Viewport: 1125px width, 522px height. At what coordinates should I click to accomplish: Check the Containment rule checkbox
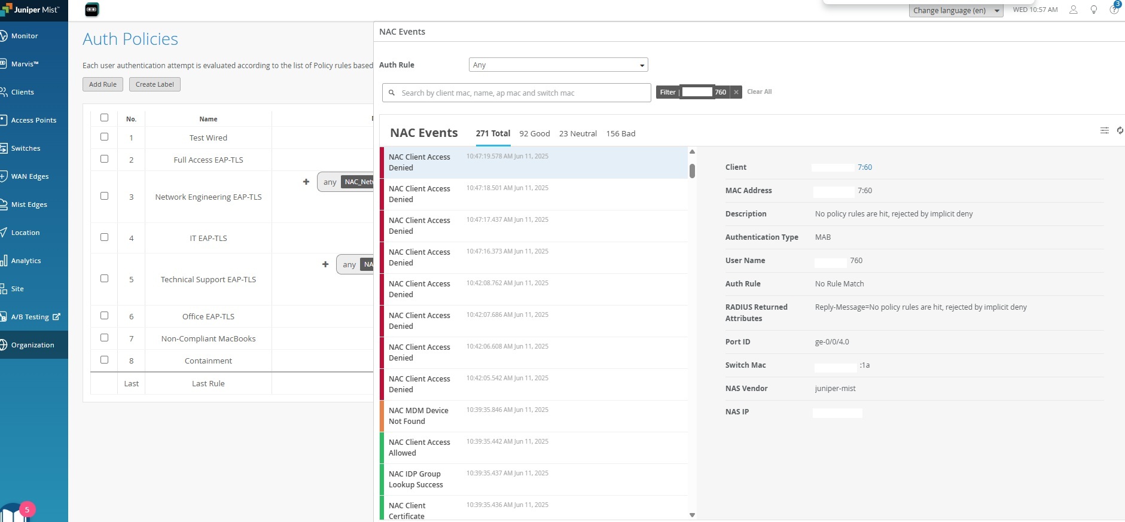[104, 360]
